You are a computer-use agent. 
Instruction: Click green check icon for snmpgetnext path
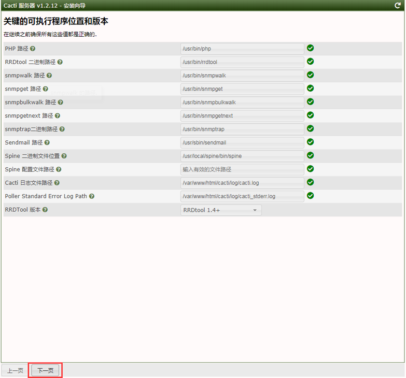click(310, 115)
